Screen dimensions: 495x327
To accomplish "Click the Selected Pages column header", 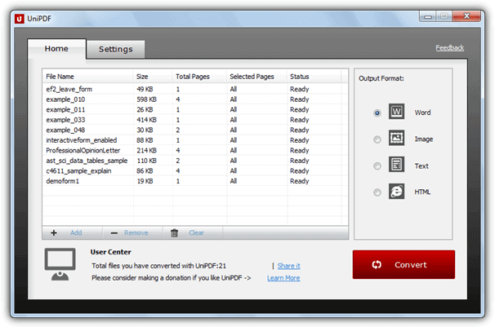I will [256, 77].
